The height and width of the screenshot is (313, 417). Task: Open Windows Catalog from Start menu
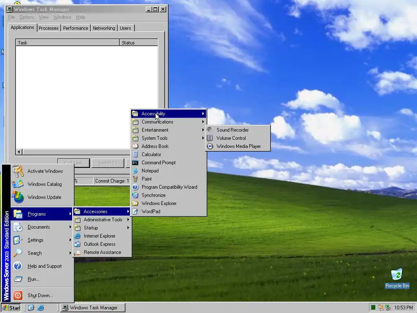pyautogui.click(x=42, y=184)
